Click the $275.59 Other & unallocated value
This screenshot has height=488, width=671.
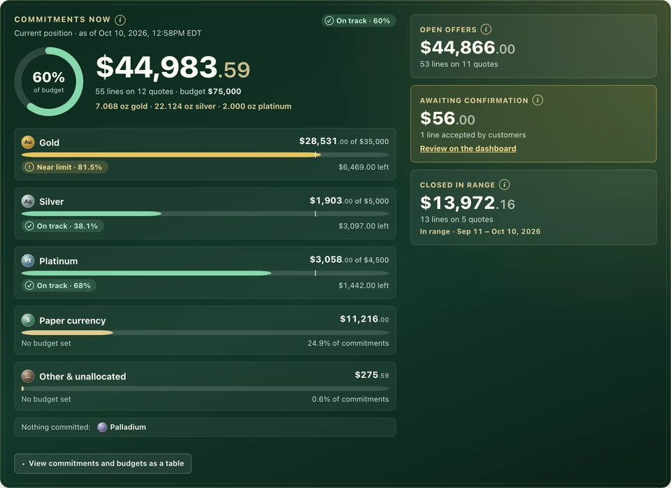(372, 375)
